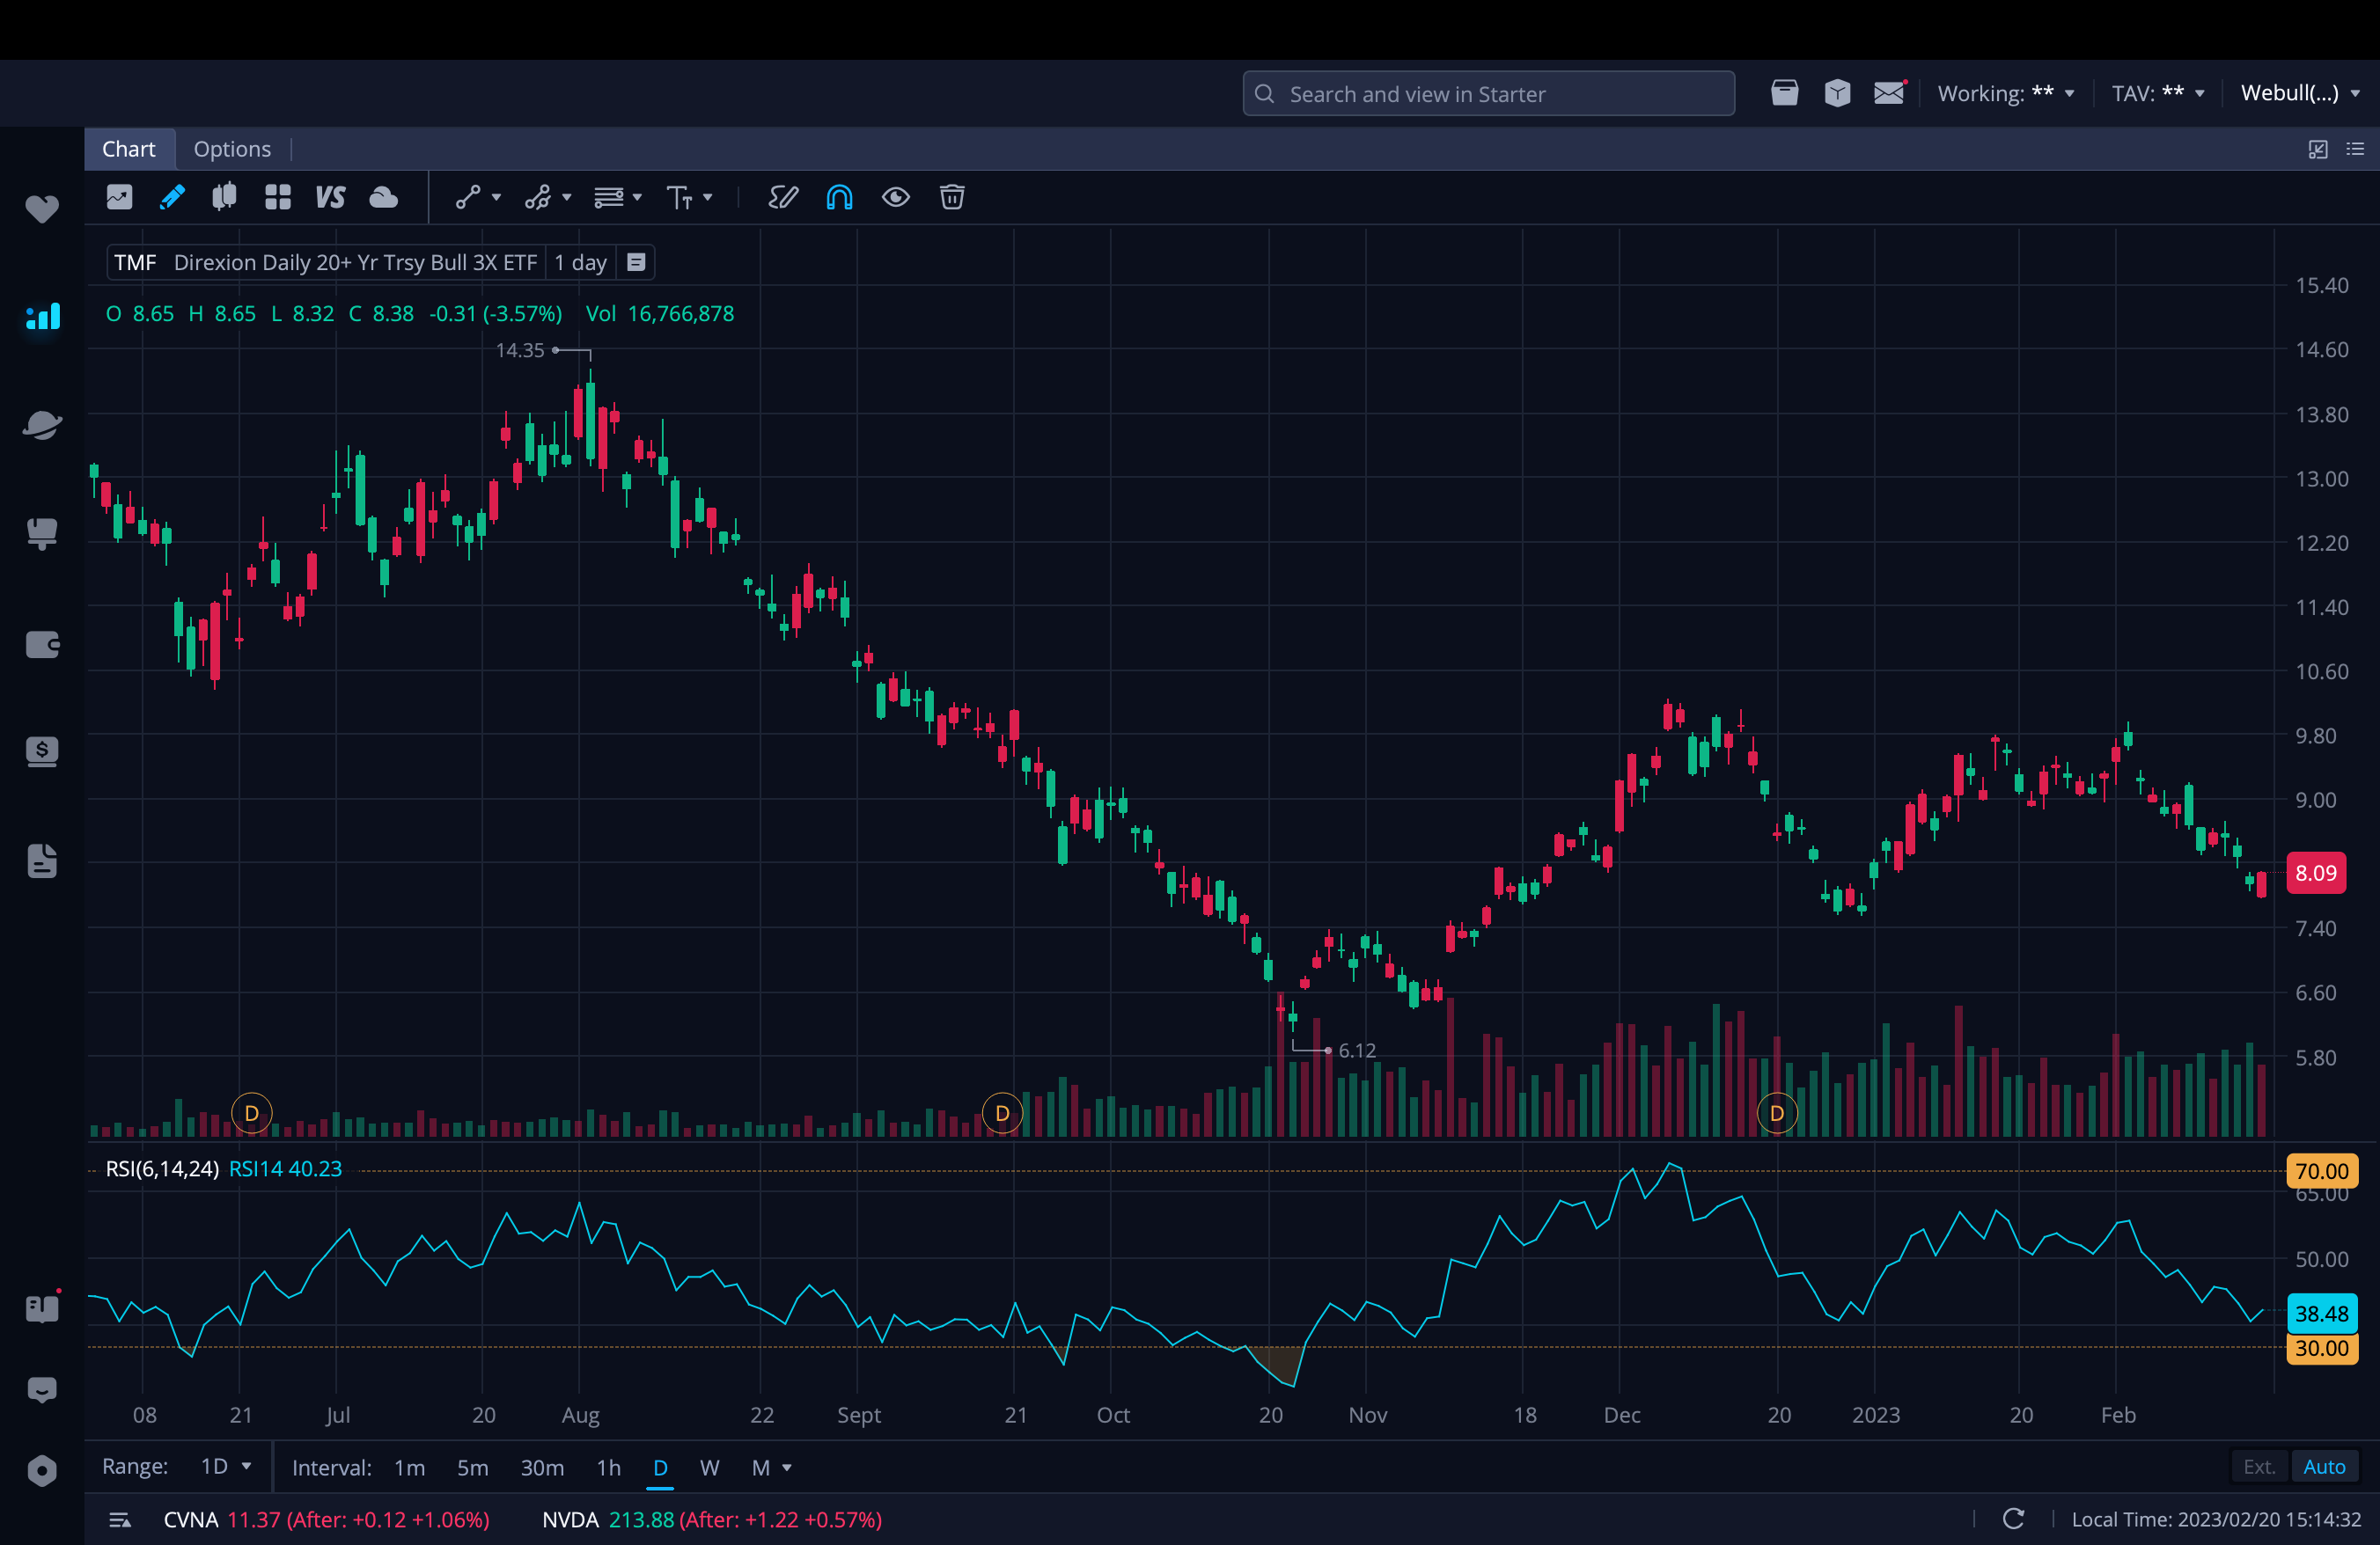The width and height of the screenshot is (2380, 1545).
Task: Click the 1 day timeframe label
Action: [580, 262]
